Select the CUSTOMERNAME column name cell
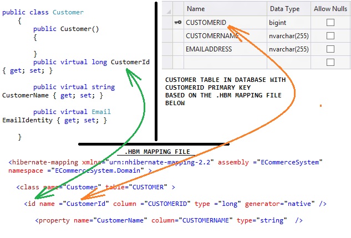 (x=225, y=36)
